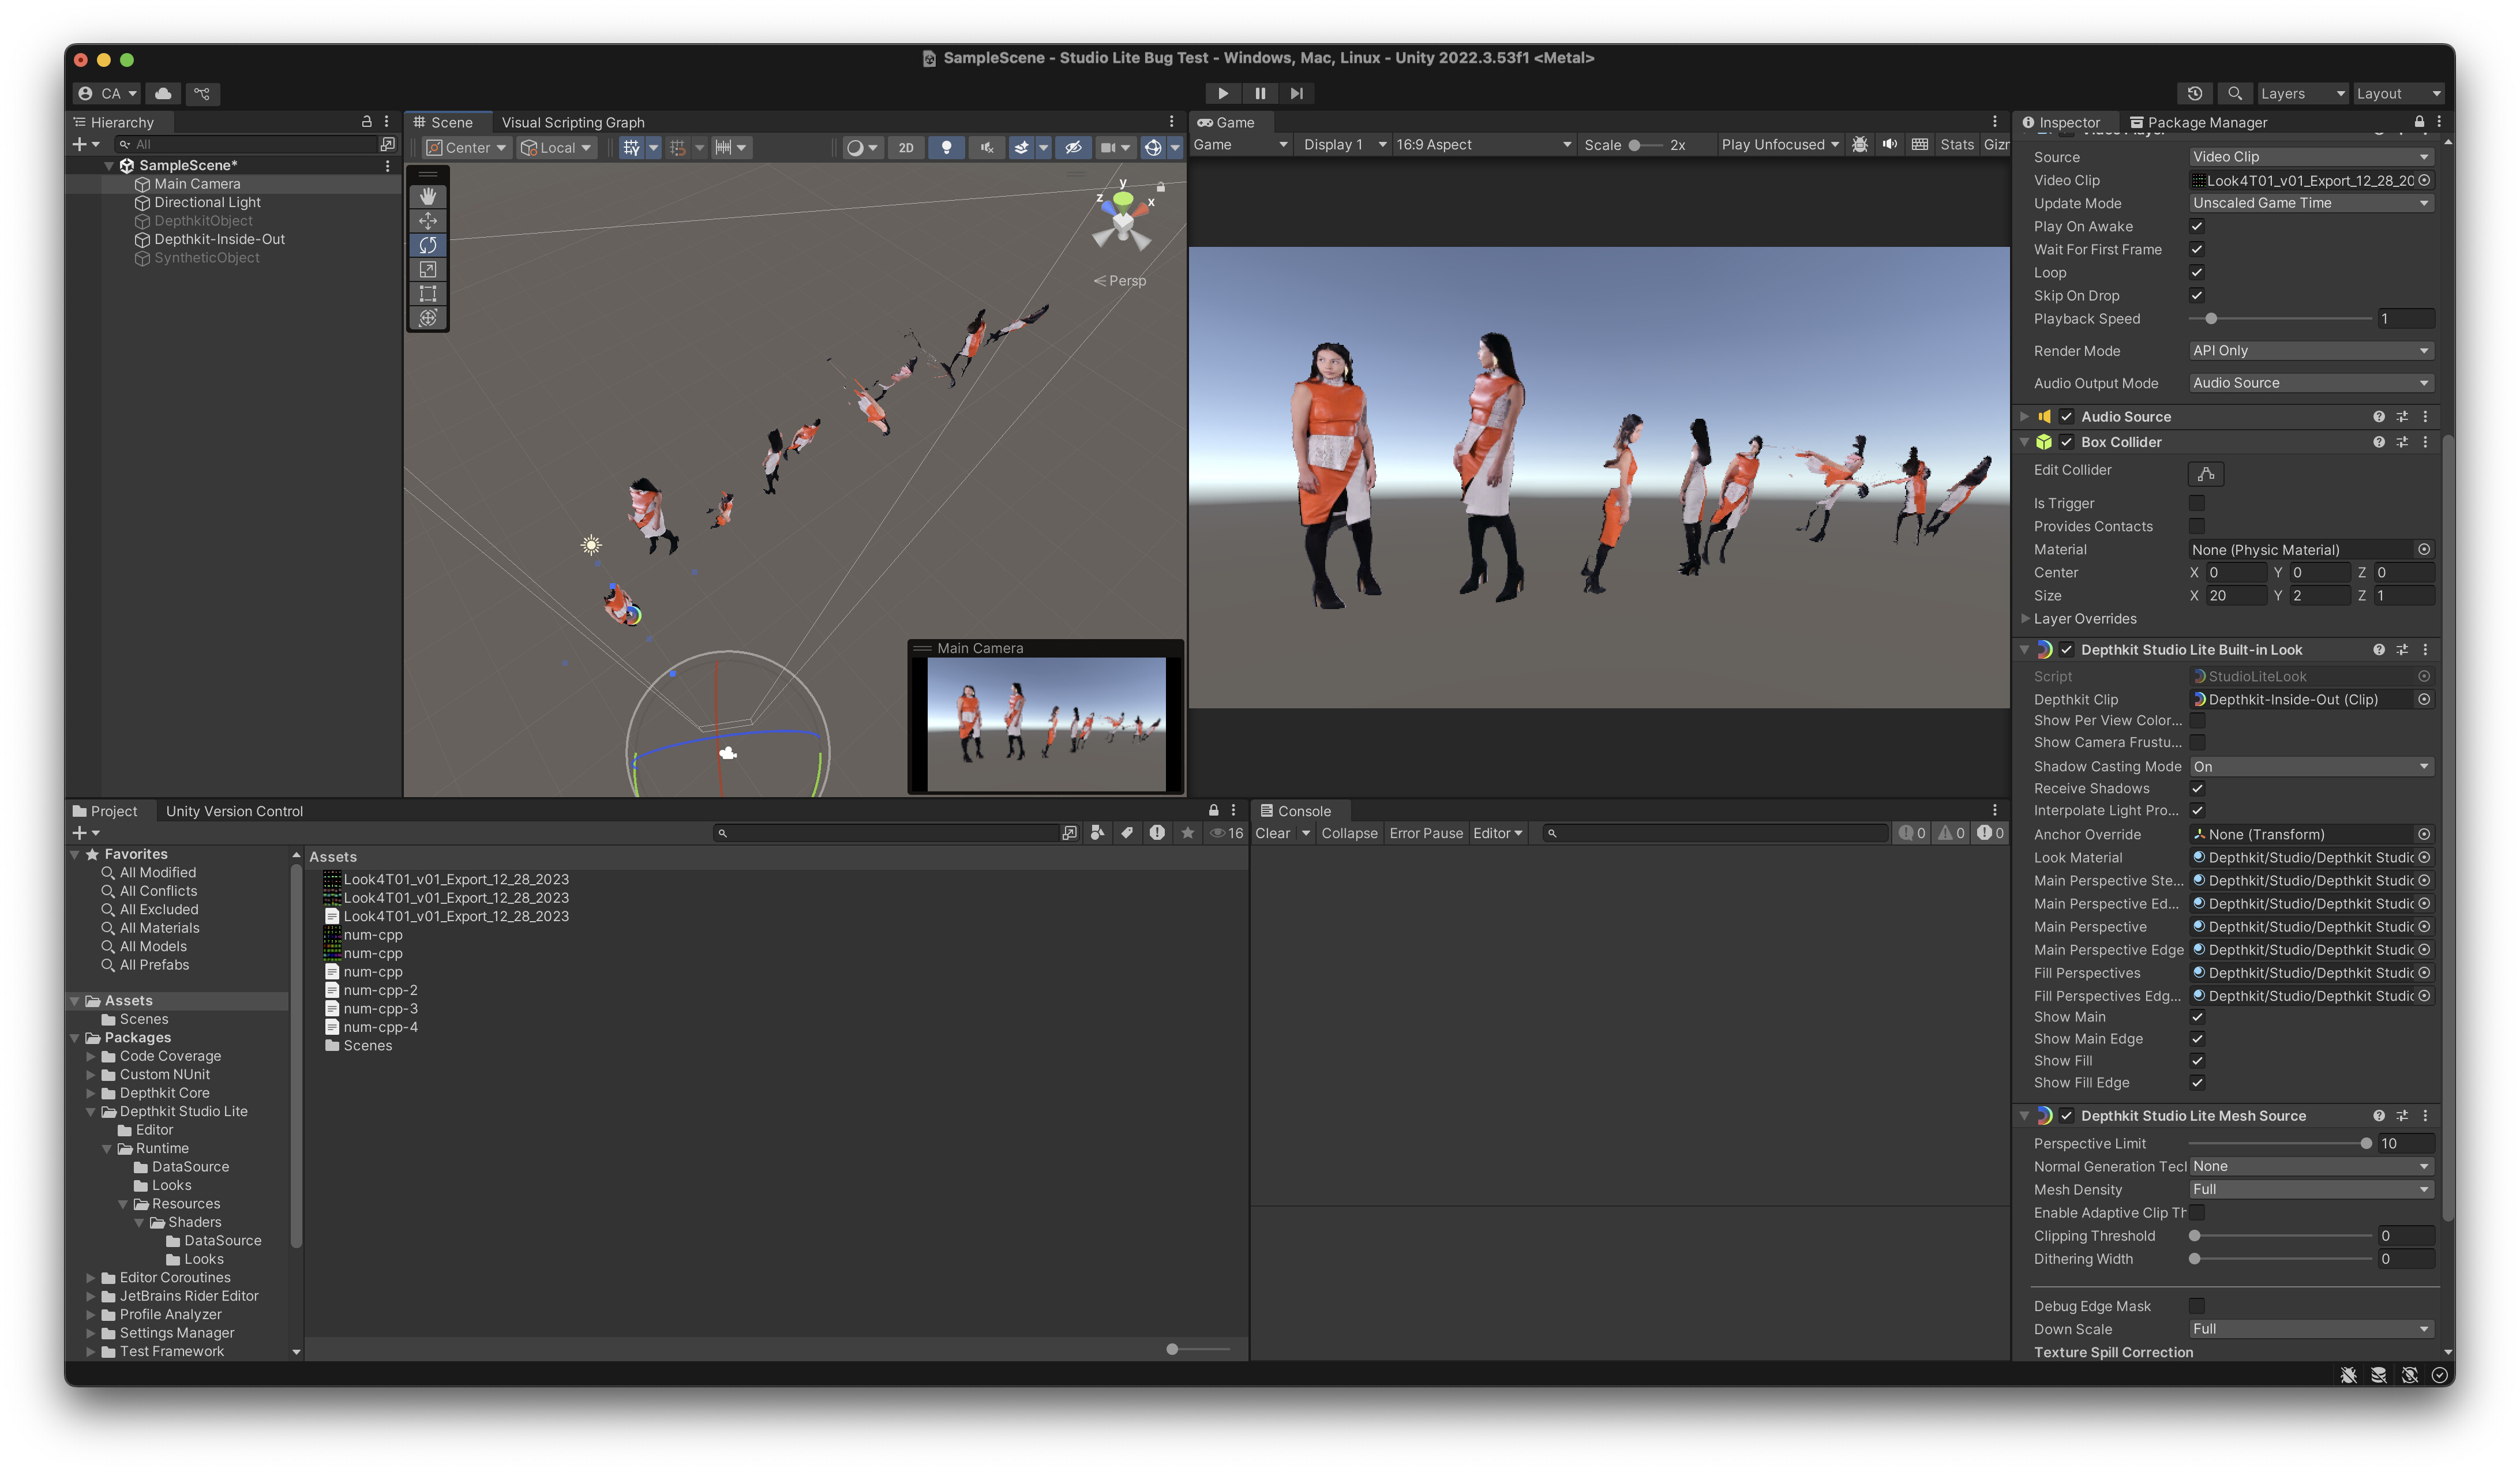Open the Visual Scripting Graph tab
Screen dimensions: 2520x1472
572,122
